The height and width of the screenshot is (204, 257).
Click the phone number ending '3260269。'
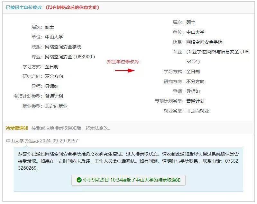(x=29, y=168)
